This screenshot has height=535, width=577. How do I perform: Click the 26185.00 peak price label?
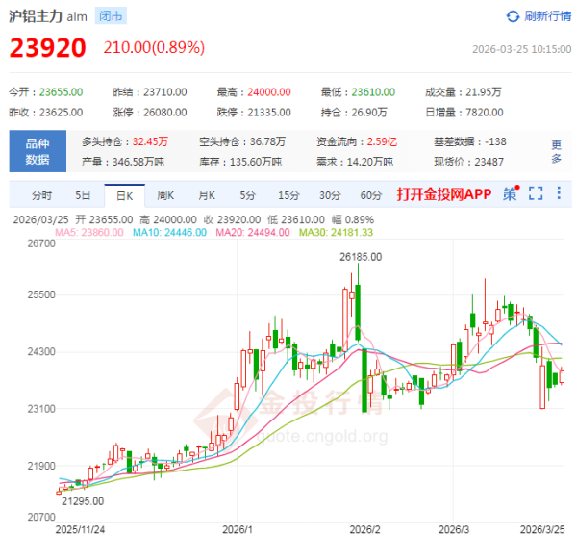[x=361, y=257]
